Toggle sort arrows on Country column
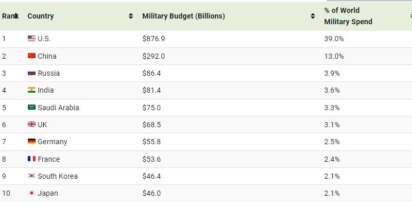The image size is (412, 206). click(131, 16)
